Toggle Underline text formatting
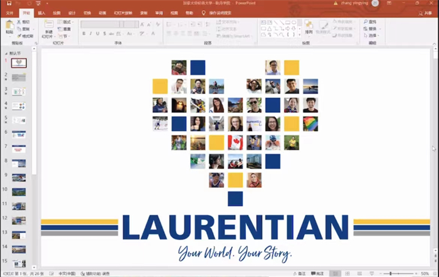Image resolution: width=439 pixels, height=277 pixels. pos(98,34)
